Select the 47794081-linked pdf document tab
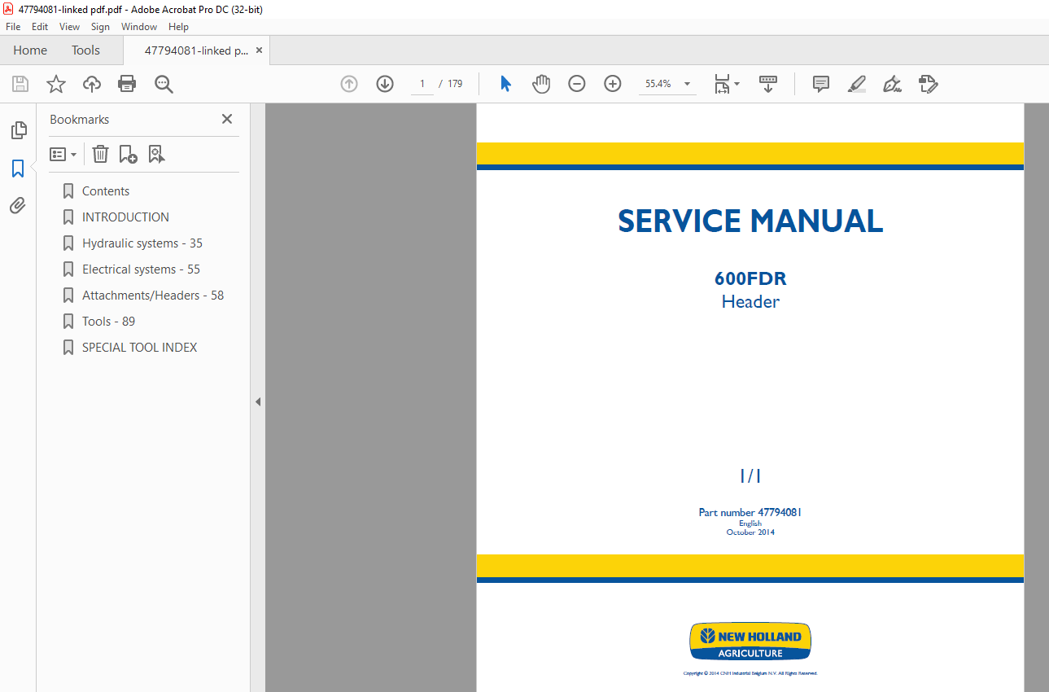The image size is (1049, 692). [x=196, y=50]
